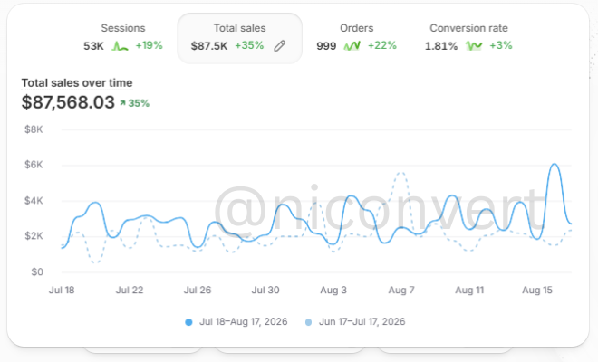Click the 1.81% conversion value
Screen dimensions: 598x362
tap(441, 46)
